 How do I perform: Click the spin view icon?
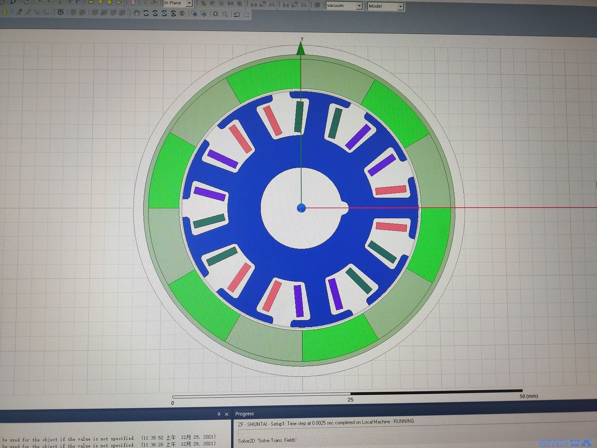tap(173, 13)
